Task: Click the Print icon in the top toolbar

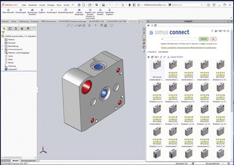Action: point(103,5)
